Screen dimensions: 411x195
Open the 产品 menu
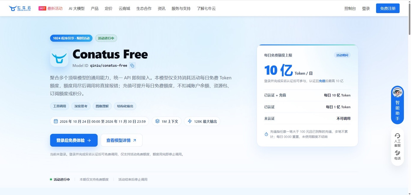point(95,9)
